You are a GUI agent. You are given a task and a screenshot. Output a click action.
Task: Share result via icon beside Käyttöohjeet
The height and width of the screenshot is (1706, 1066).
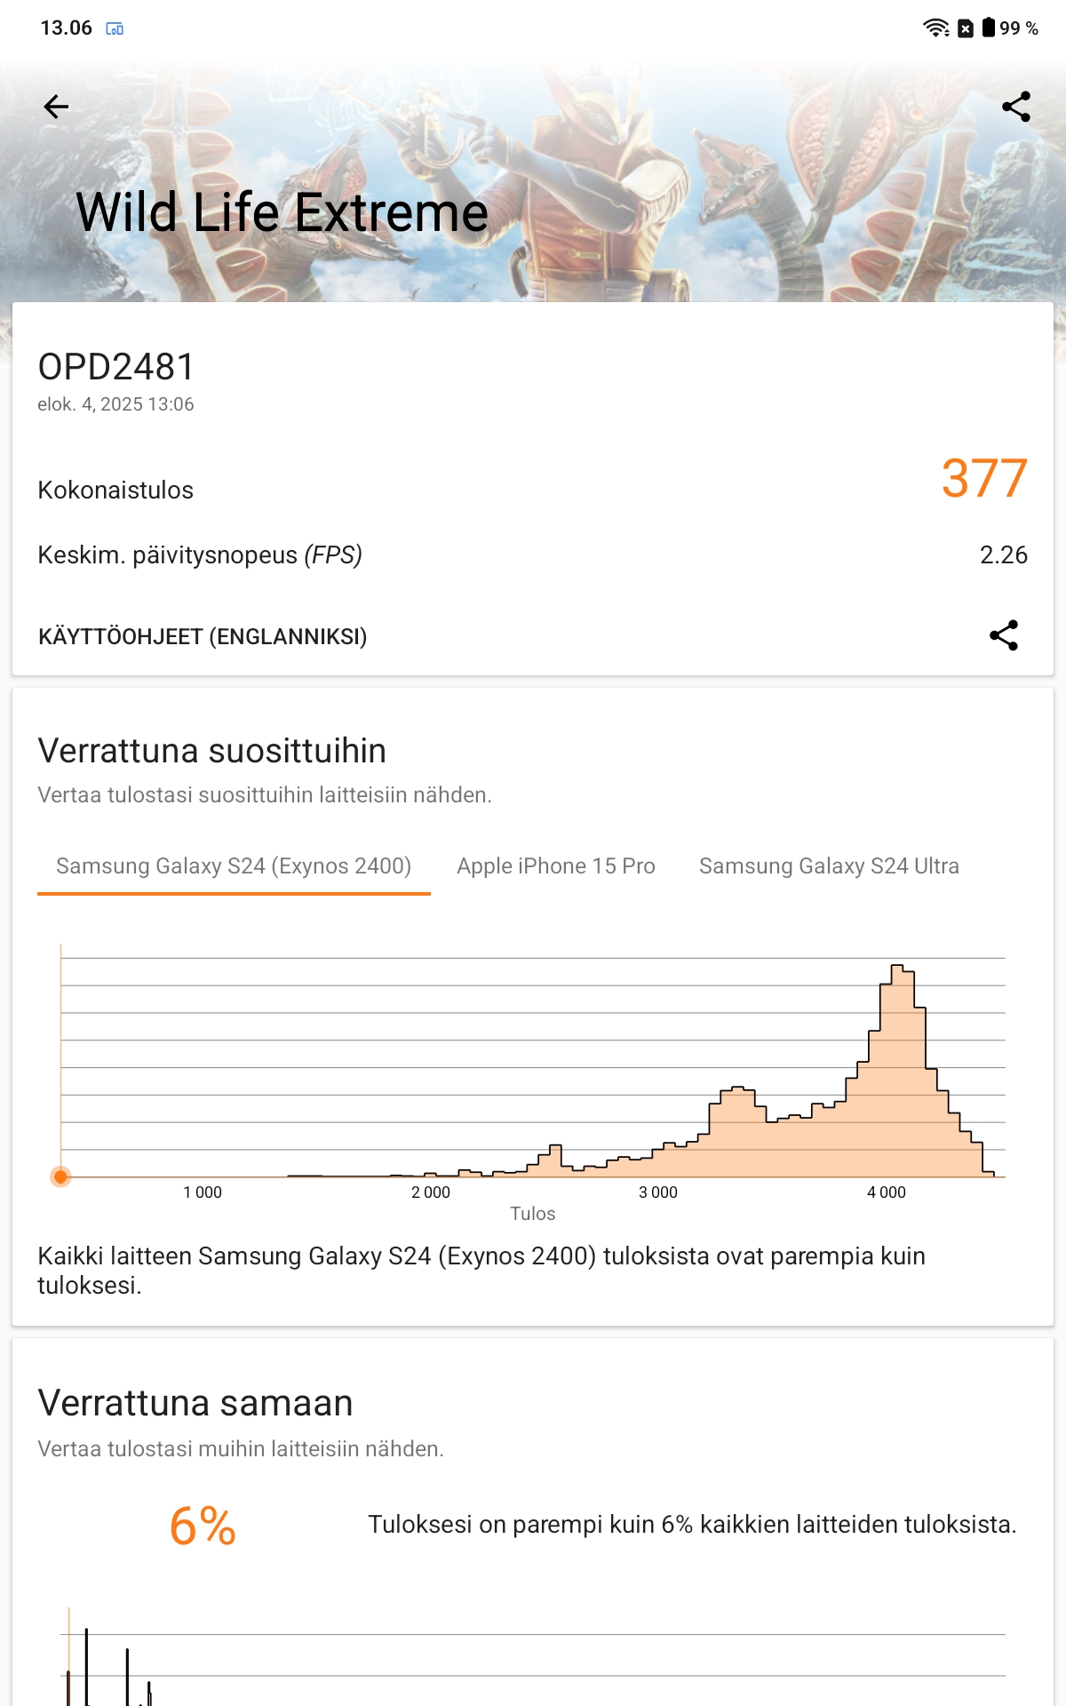1004,635
